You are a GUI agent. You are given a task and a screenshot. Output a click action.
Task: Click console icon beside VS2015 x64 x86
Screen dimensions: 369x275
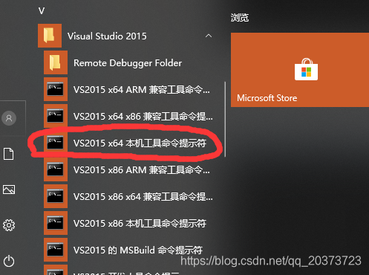coord(56,116)
